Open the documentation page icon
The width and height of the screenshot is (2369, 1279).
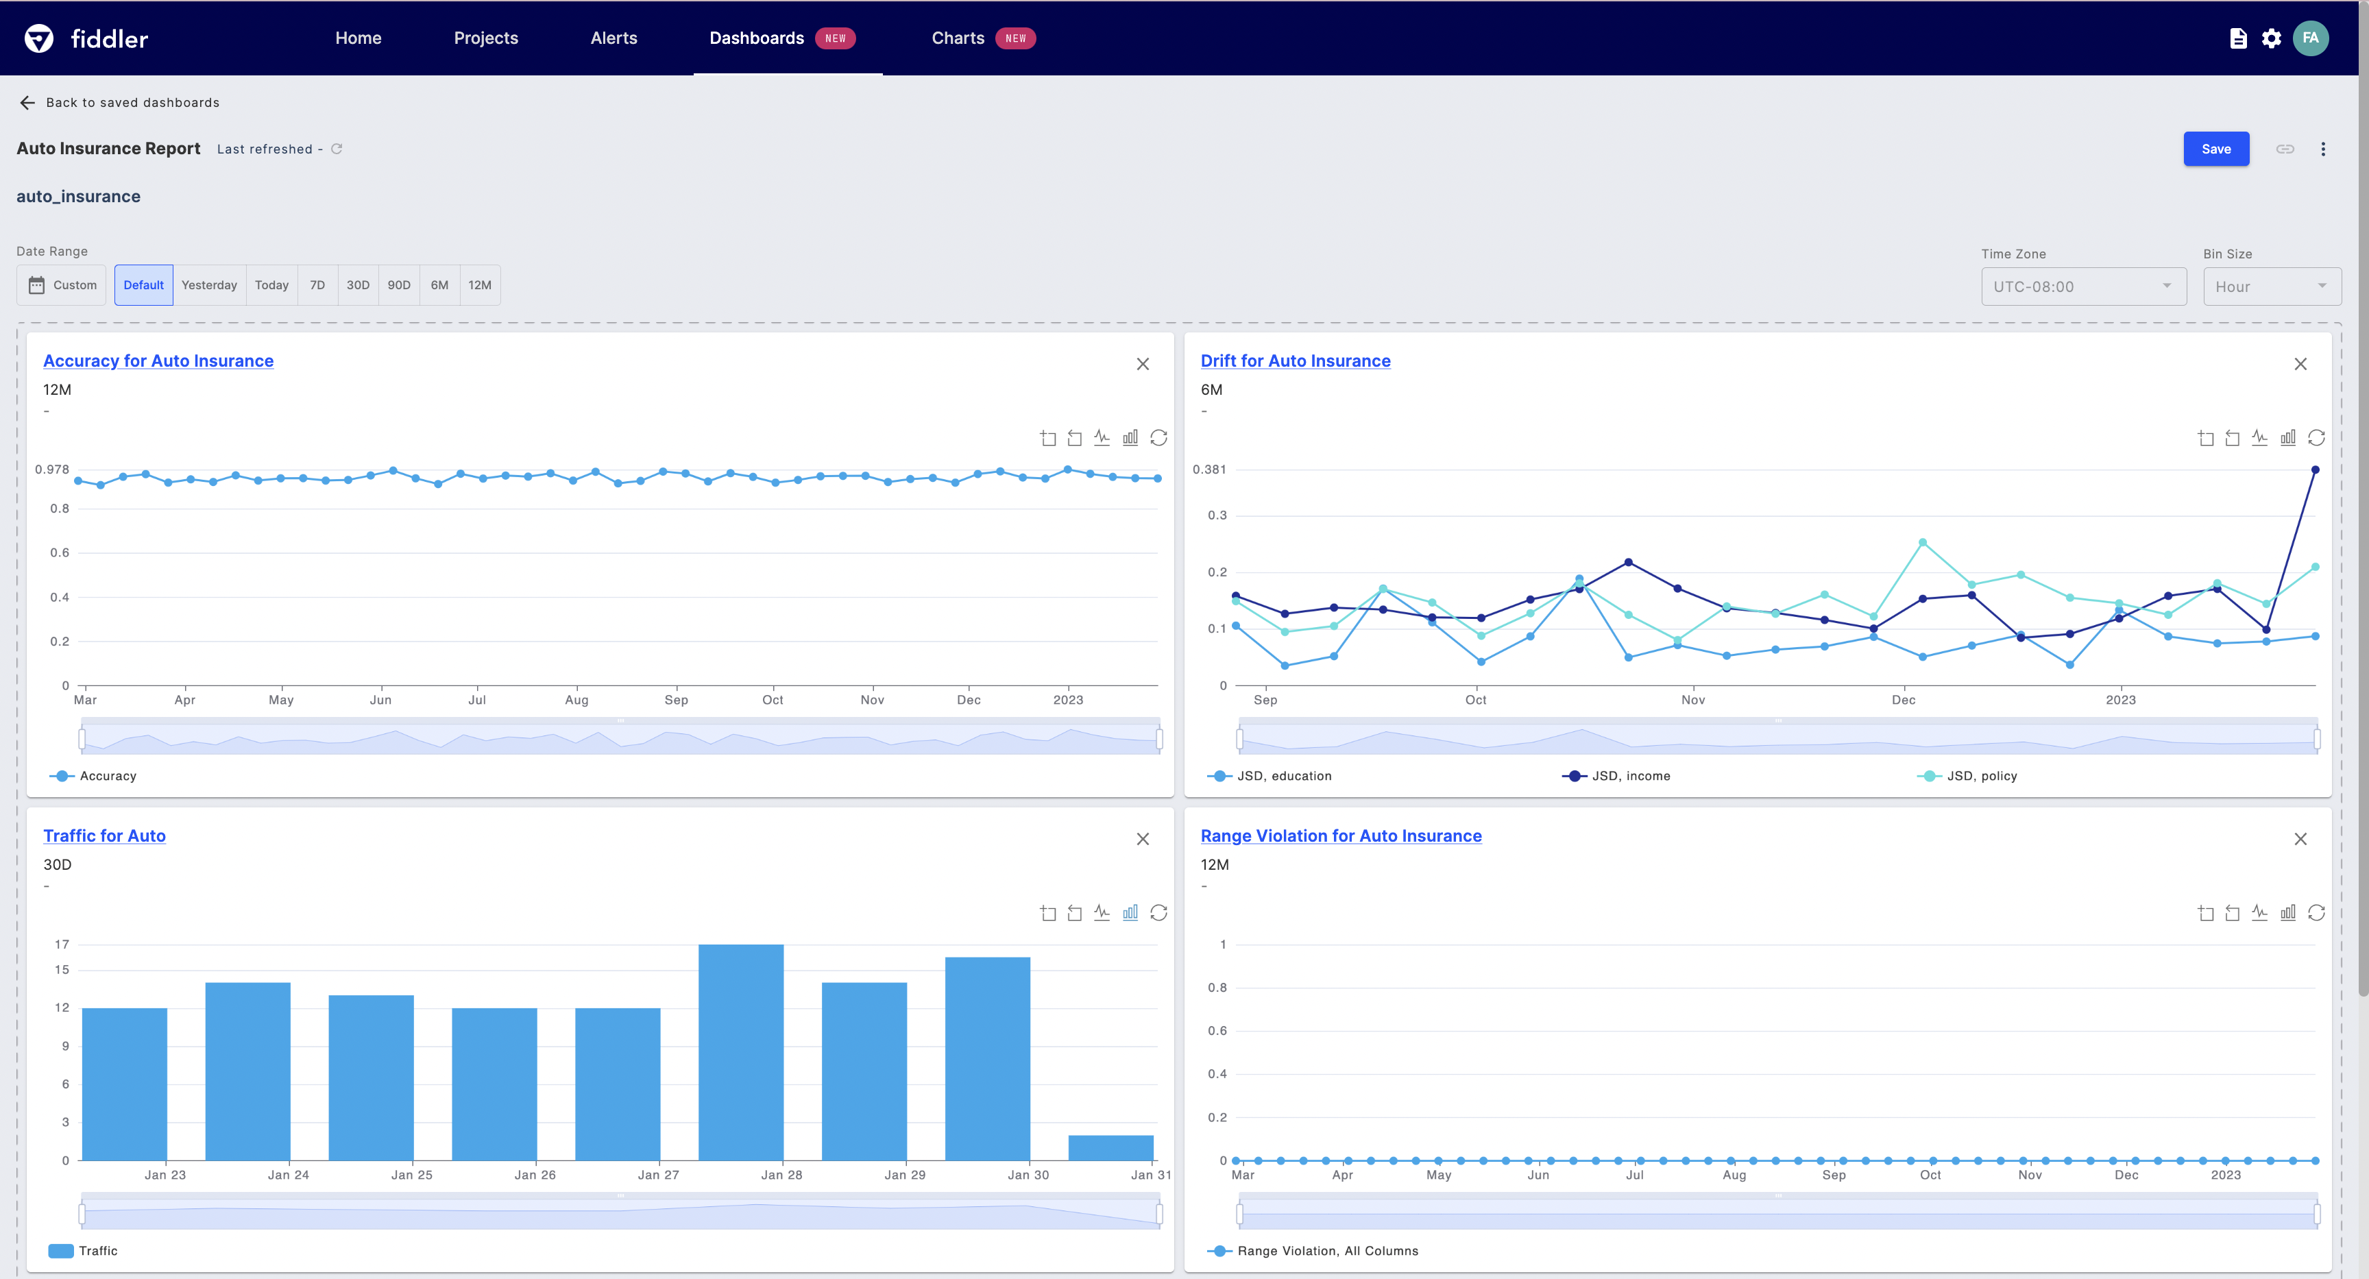tap(2238, 38)
